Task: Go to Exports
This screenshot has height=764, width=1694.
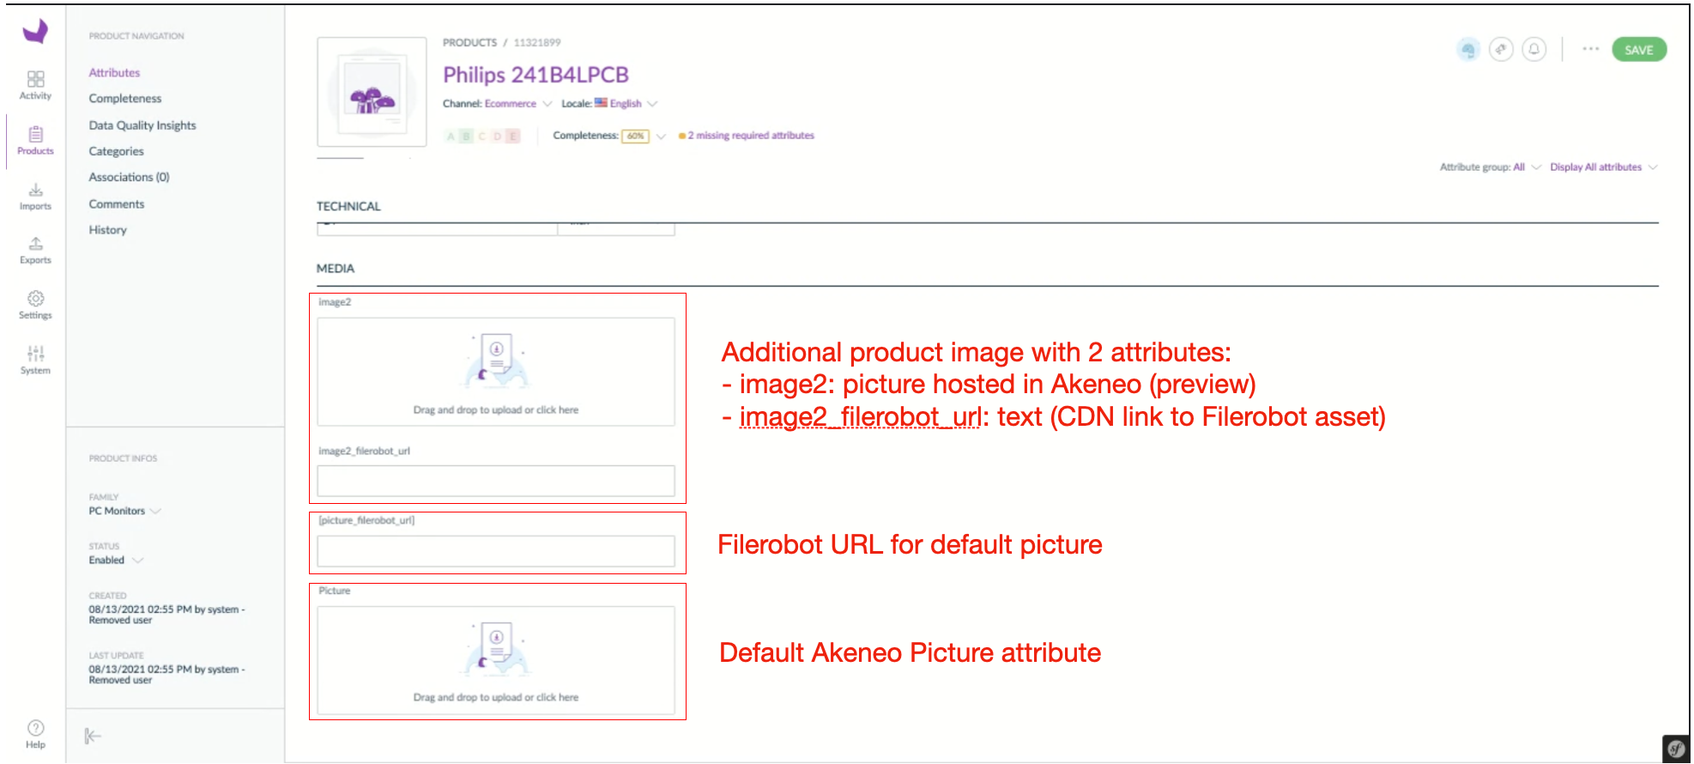Action: tap(35, 250)
